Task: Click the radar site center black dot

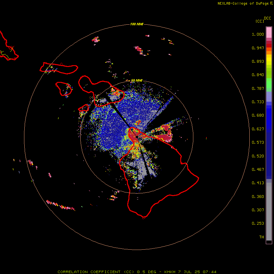Action: [137, 137]
